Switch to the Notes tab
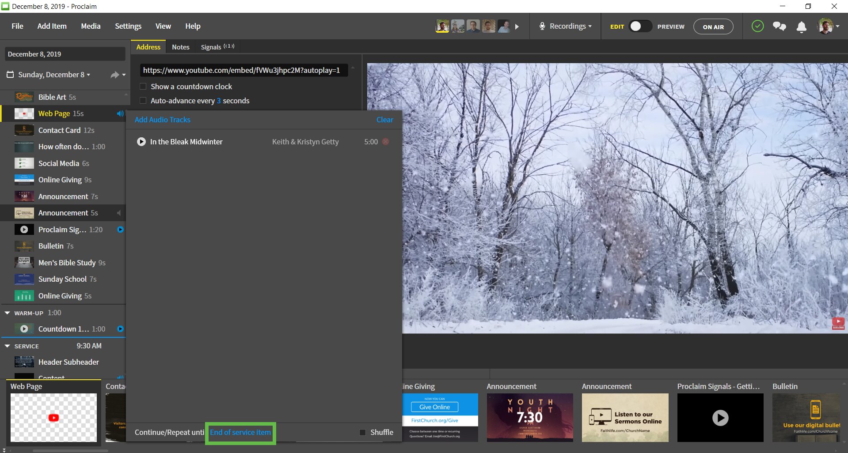The width and height of the screenshot is (848, 453). pyautogui.click(x=180, y=47)
